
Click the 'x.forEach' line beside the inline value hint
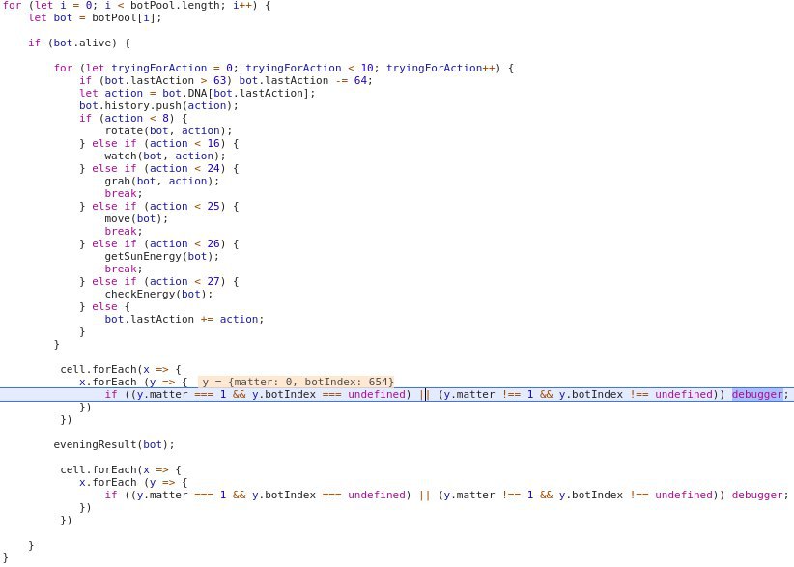point(133,382)
